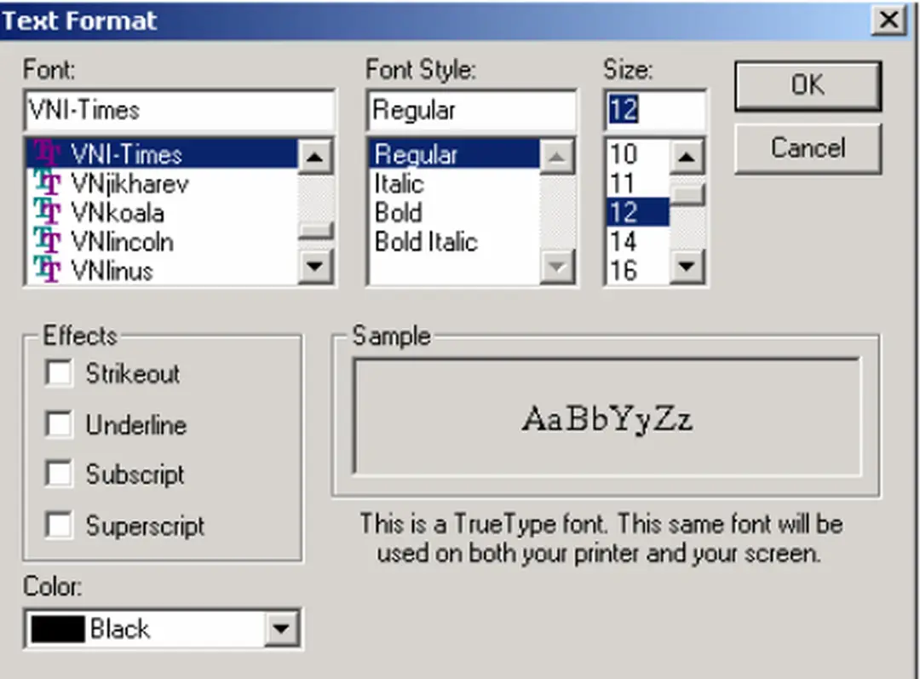The width and height of the screenshot is (920, 679).
Task: Click the OK button
Action: (807, 85)
